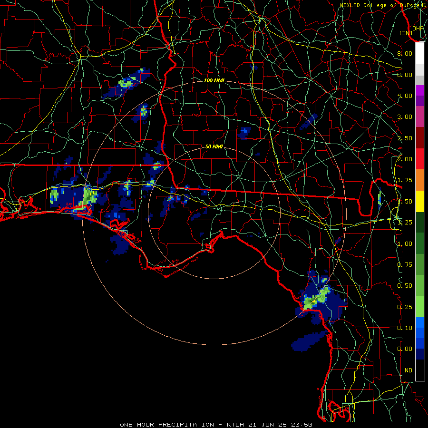Select the 6.00 legend value

405,75
